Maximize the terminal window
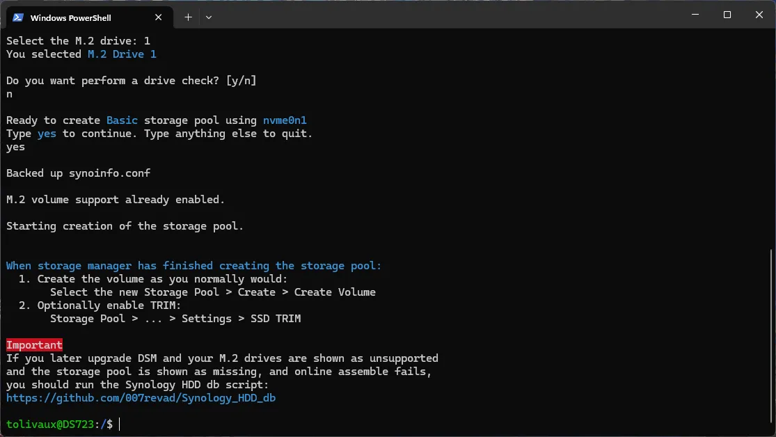 [727, 15]
